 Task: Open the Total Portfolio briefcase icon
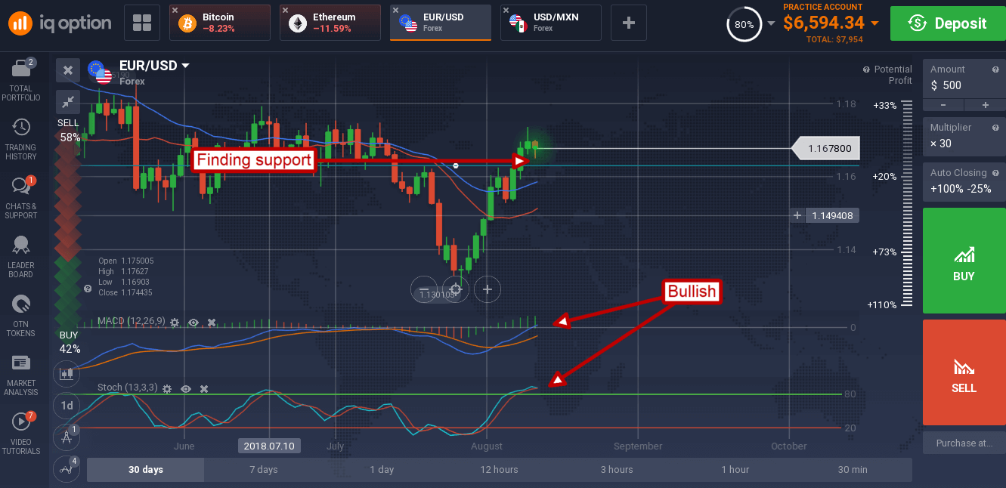pos(21,69)
